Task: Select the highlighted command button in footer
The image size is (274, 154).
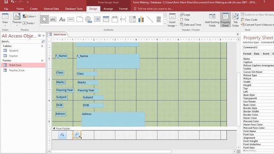Action: tap(77, 134)
